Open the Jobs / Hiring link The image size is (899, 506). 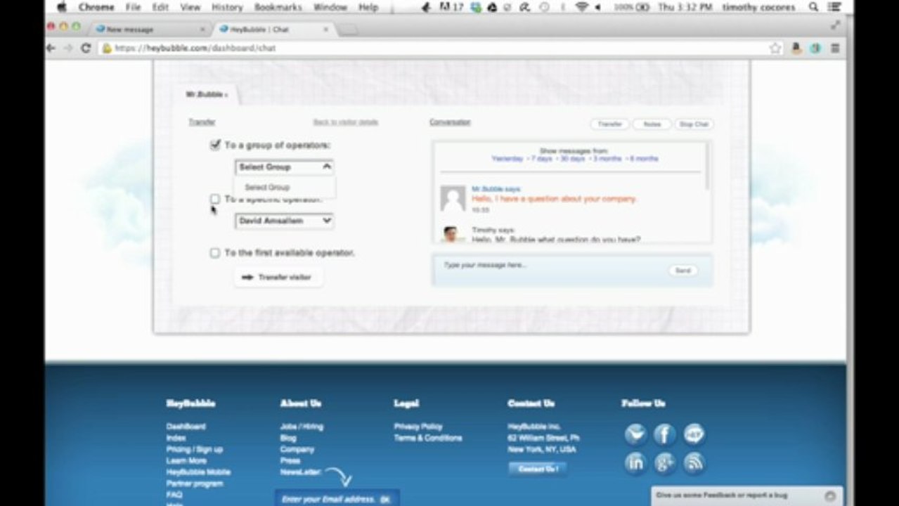pyautogui.click(x=302, y=427)
